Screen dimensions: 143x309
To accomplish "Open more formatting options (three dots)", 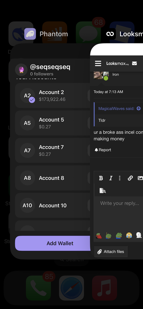I will pyautogui.click(x=120, y=178).
